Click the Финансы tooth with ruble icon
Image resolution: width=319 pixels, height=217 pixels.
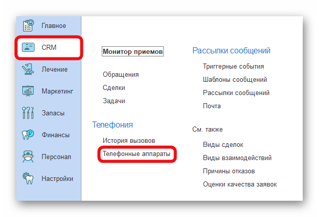(x=28, y=135)
